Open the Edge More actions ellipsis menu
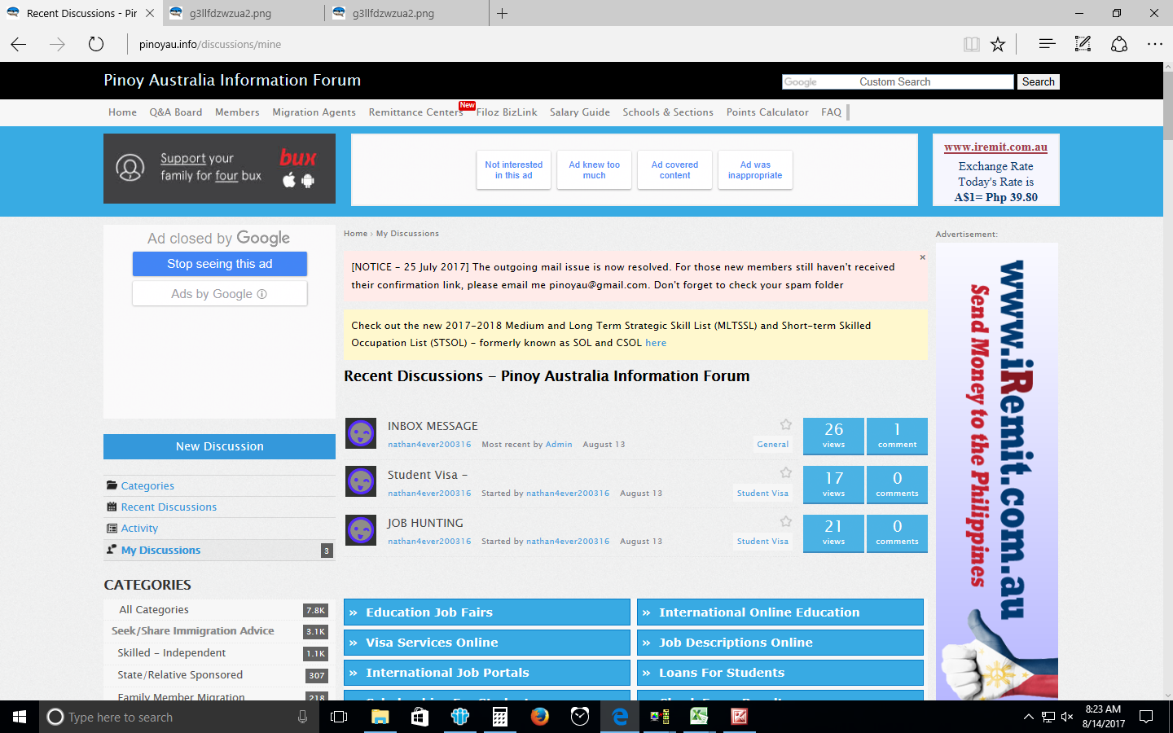 (1154, 44)
